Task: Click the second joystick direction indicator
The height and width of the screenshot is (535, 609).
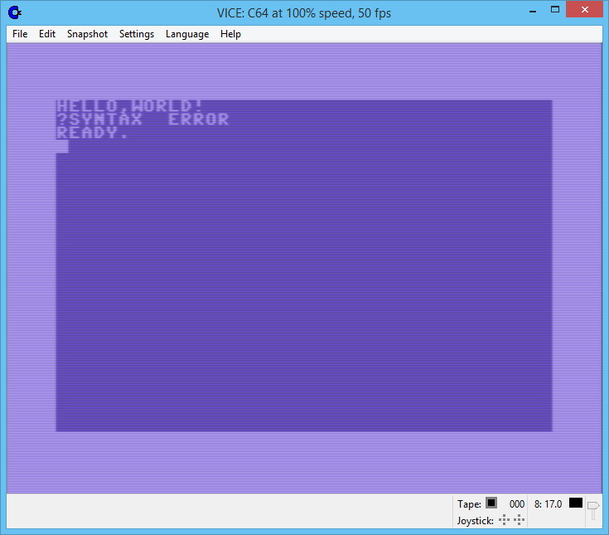Action: pos(520,520)
